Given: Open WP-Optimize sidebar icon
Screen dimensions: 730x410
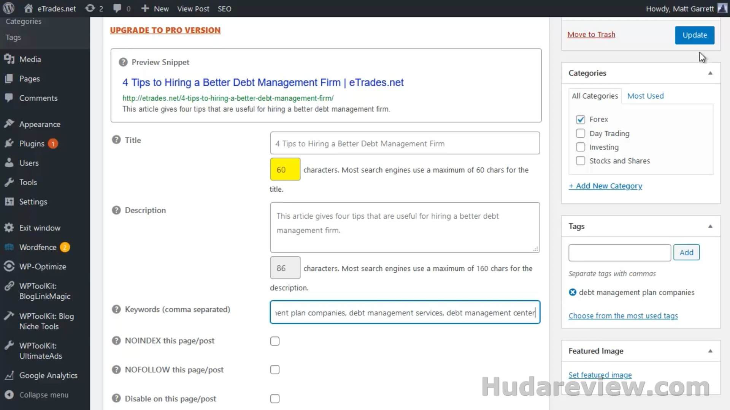Looking at the screenshot, I should pos(9,266).
